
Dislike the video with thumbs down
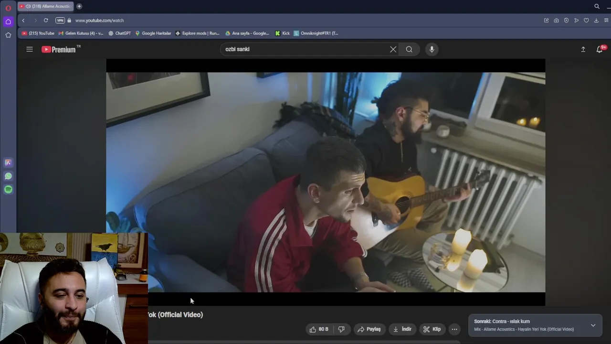pos(341,329)
